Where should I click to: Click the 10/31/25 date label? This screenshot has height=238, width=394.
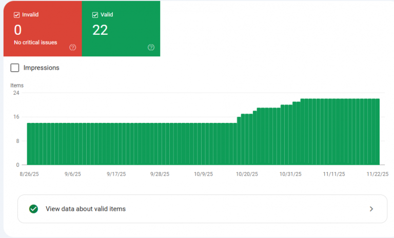coord(290,174)
